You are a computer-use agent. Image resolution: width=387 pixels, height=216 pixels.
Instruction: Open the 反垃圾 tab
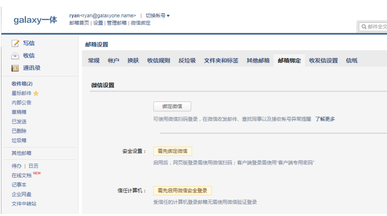tap(187, 61)
